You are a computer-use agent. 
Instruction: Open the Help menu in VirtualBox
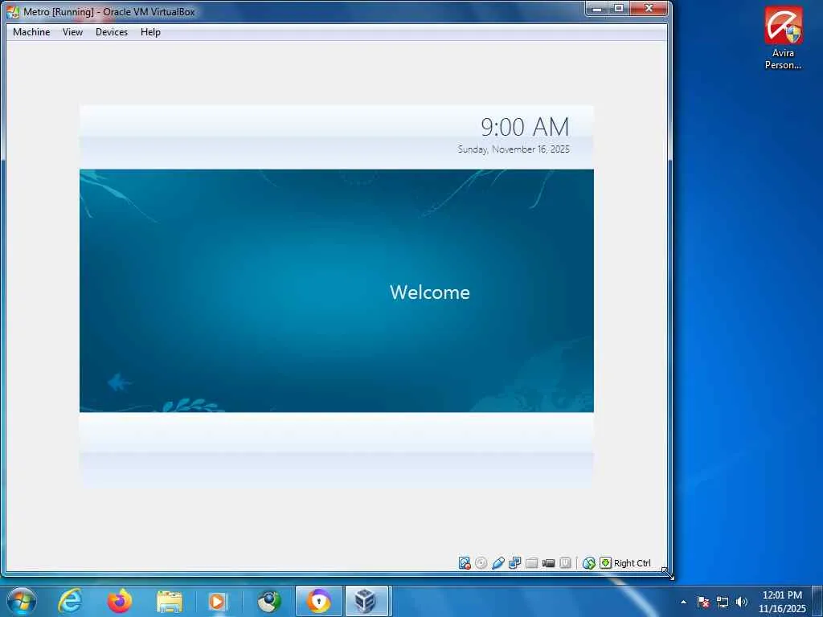click(150, 32)
